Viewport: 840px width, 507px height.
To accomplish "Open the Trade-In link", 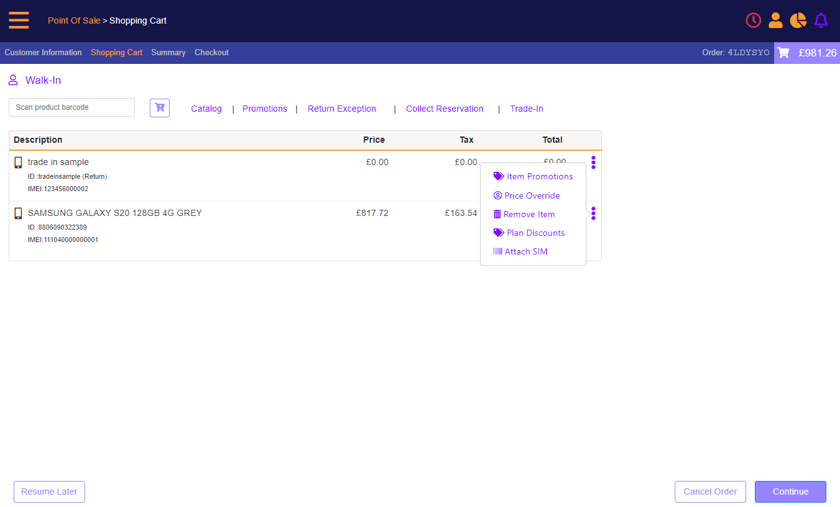I will [527, 109].
